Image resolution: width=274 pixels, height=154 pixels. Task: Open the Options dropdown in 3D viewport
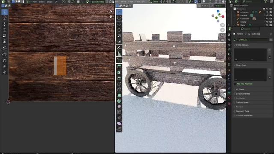pos(220,6)
